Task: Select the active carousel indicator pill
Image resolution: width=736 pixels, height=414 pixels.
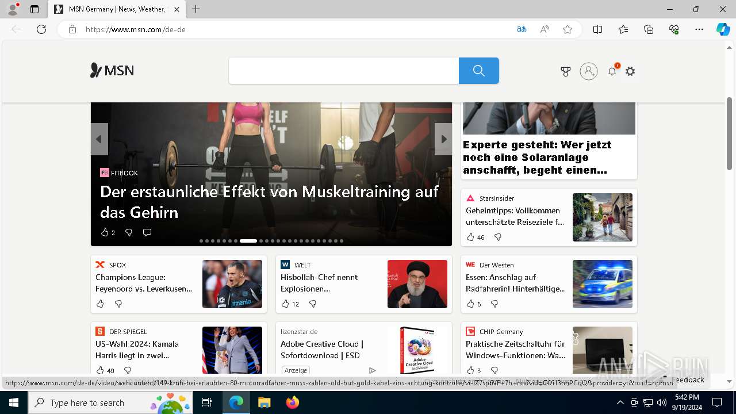Action: coord(248,241)
